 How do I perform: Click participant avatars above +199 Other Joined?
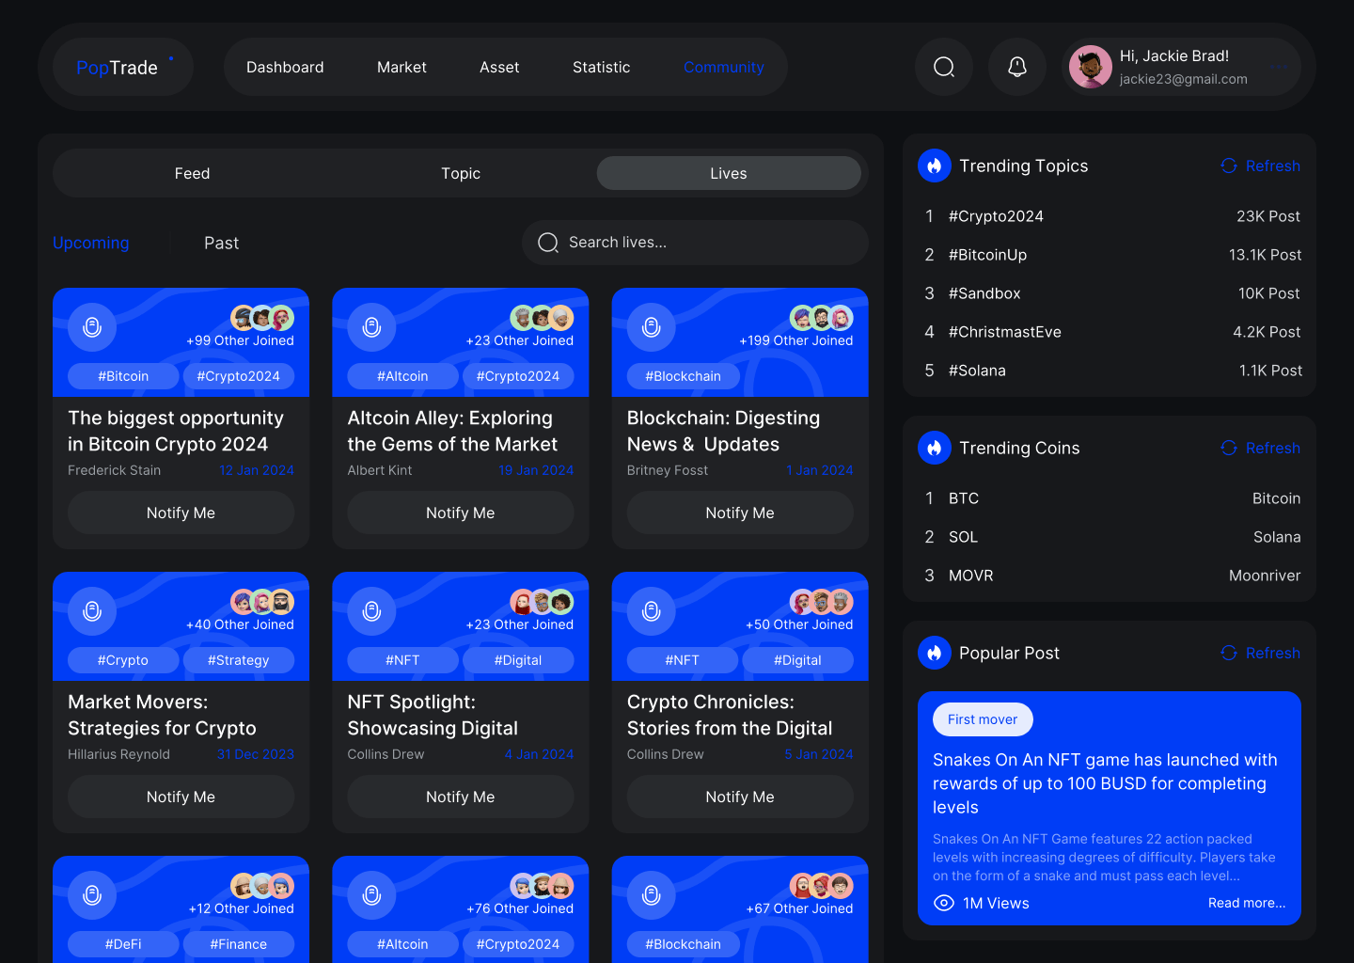tap(822, 318)
